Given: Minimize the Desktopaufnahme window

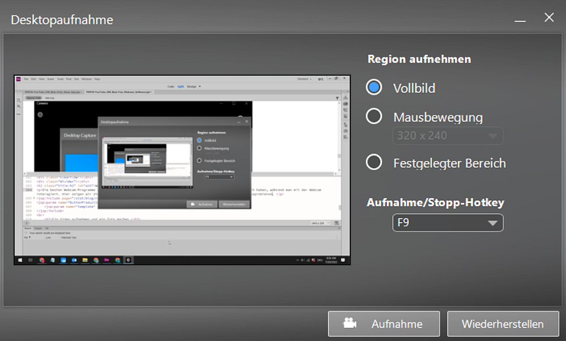Looking at the screenshot, I should coord(520,19).
